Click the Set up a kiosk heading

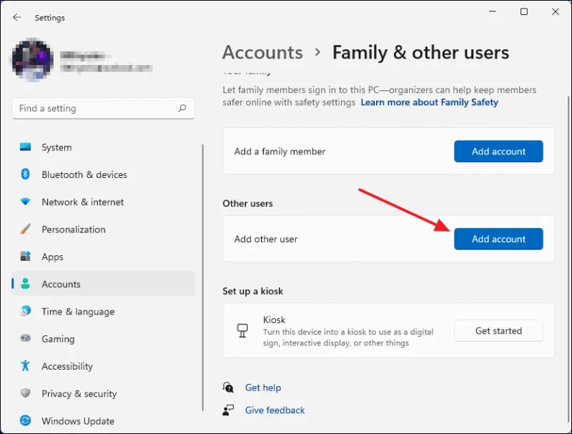(x=253, y=291)
